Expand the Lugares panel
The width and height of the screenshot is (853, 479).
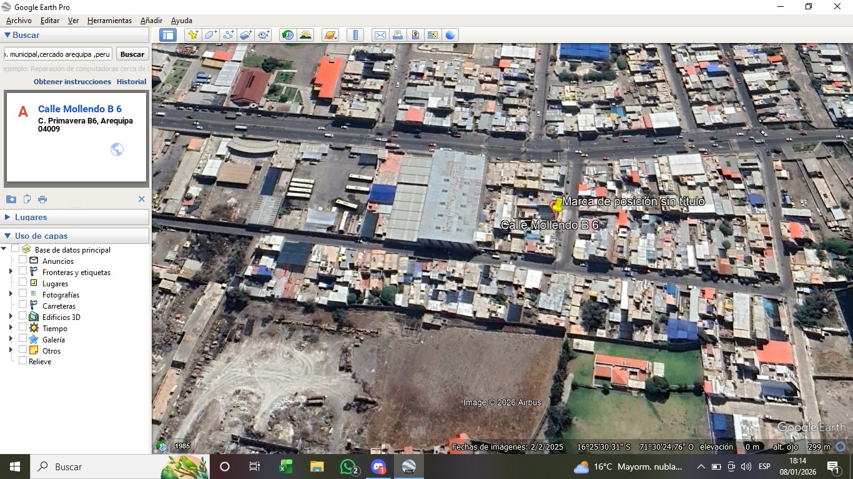point(8,217)
